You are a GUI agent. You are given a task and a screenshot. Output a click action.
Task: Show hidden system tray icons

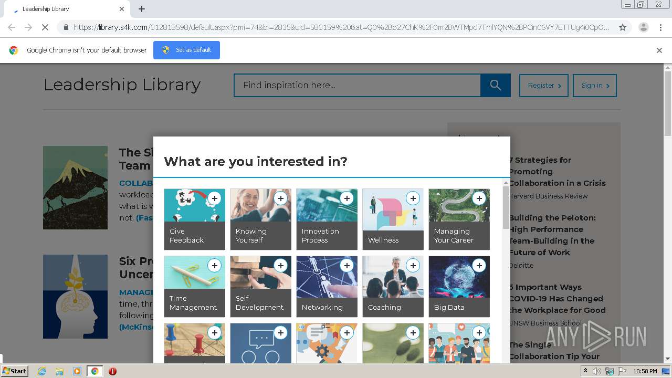point(585,371)
